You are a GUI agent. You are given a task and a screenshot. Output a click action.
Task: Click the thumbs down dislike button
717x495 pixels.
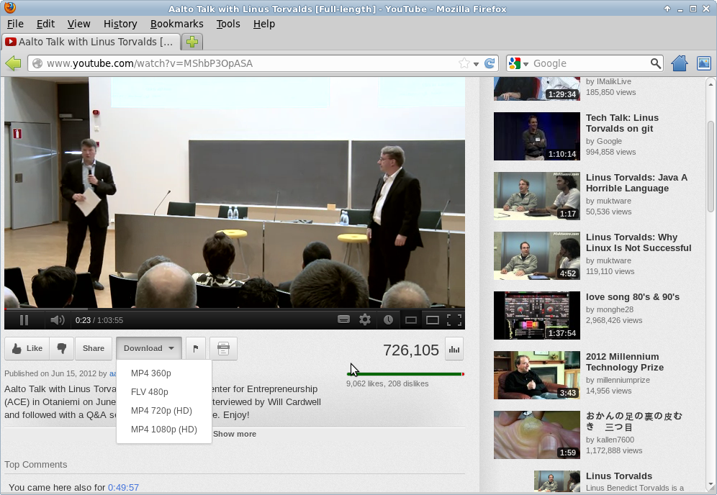[x=62, y=348]
